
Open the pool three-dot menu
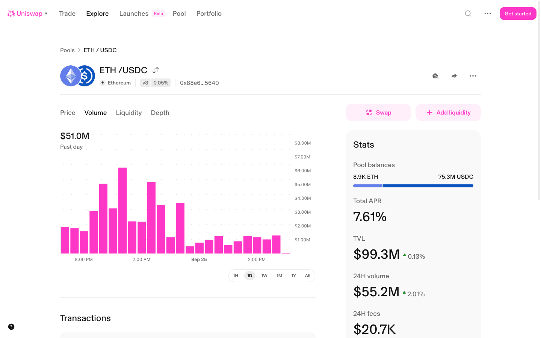(x=473, y=76)
